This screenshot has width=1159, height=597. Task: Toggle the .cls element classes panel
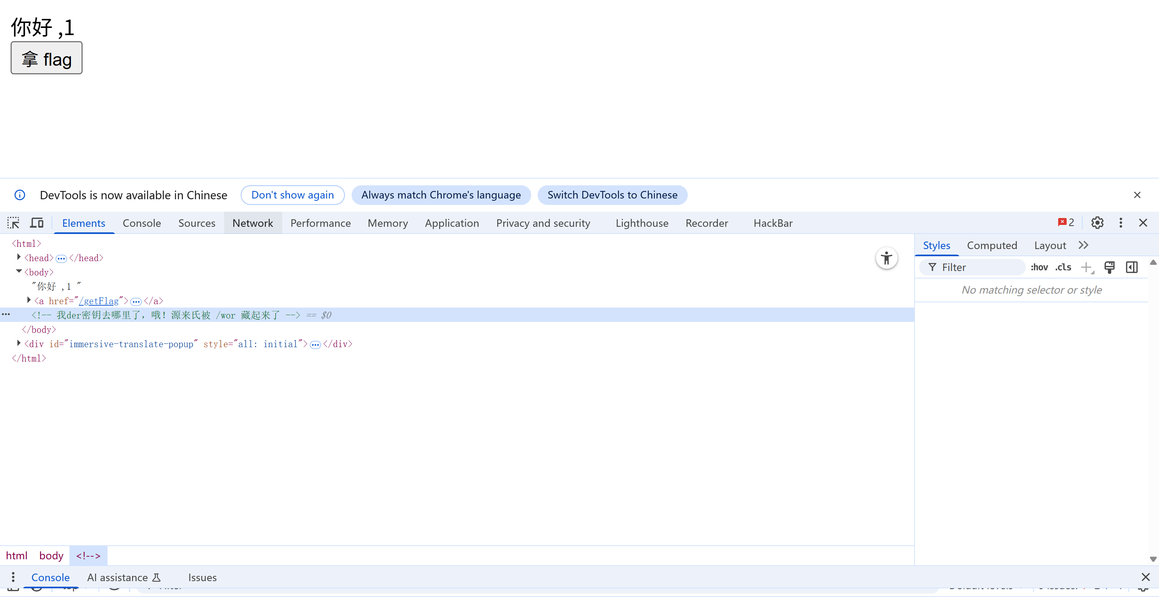click(1063, 267)
